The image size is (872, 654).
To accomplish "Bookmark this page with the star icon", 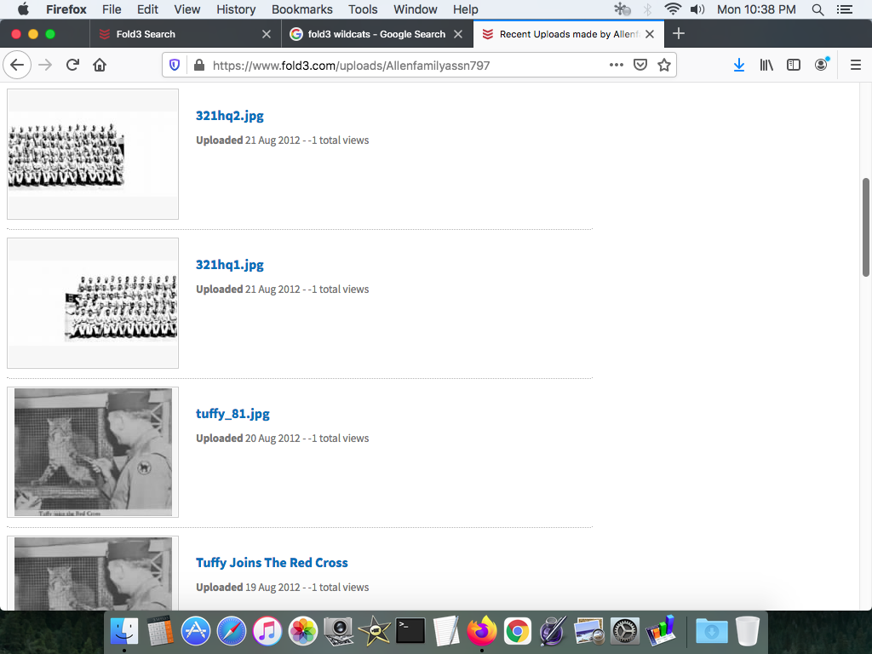I will click(x=664, y=65).
